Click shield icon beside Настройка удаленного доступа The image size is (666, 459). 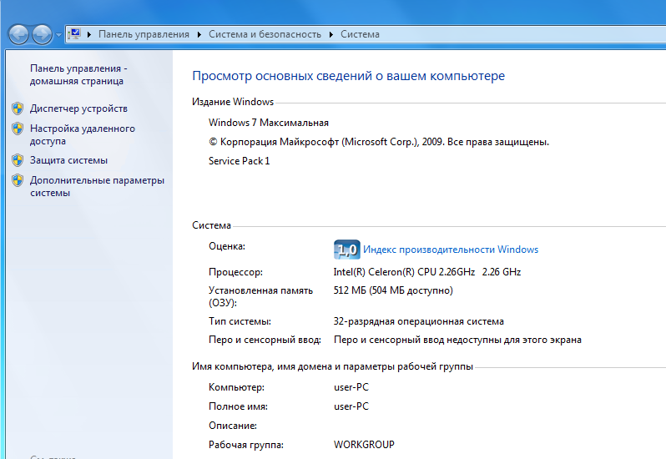(x=18, y=129)
